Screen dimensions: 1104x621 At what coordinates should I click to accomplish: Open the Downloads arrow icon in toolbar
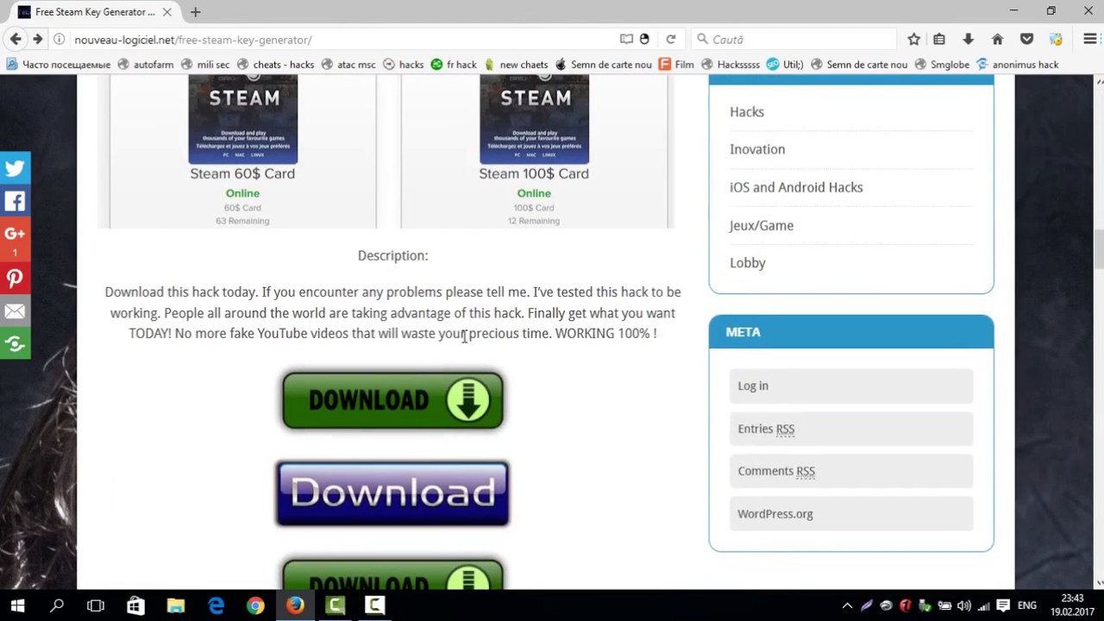click(x=968, y=40)
